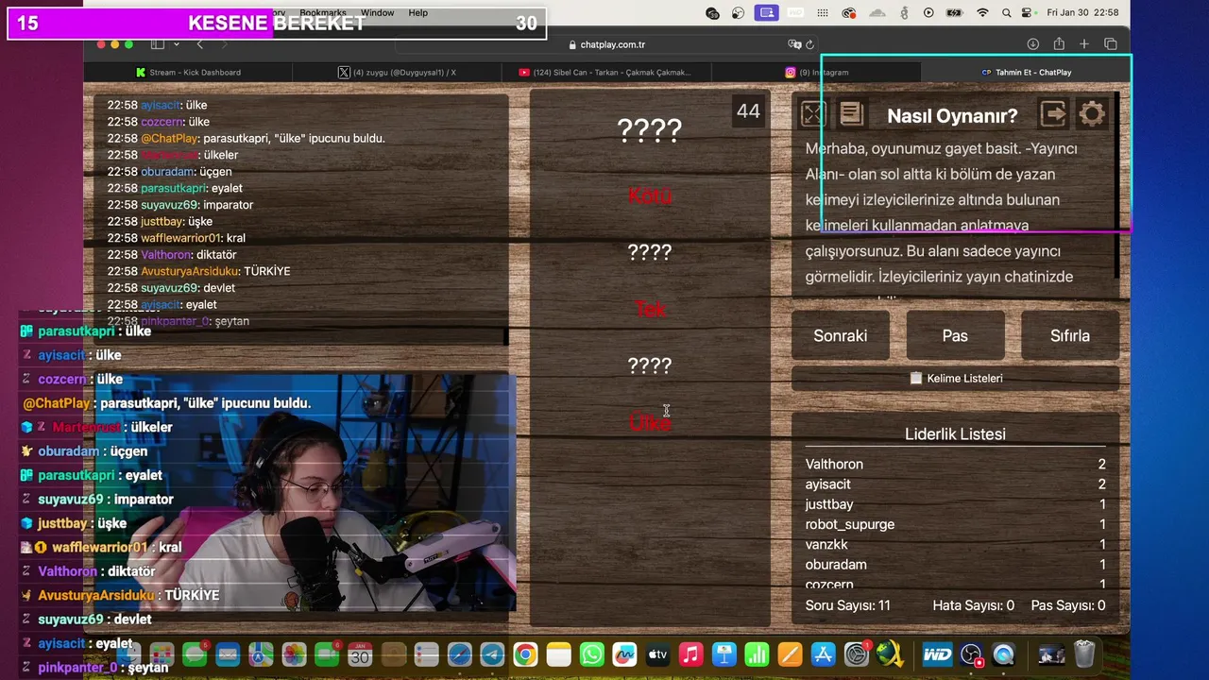Open the Bookmarks menu
Viewport: 1209px width, 680px height.
tap(323, 13)
